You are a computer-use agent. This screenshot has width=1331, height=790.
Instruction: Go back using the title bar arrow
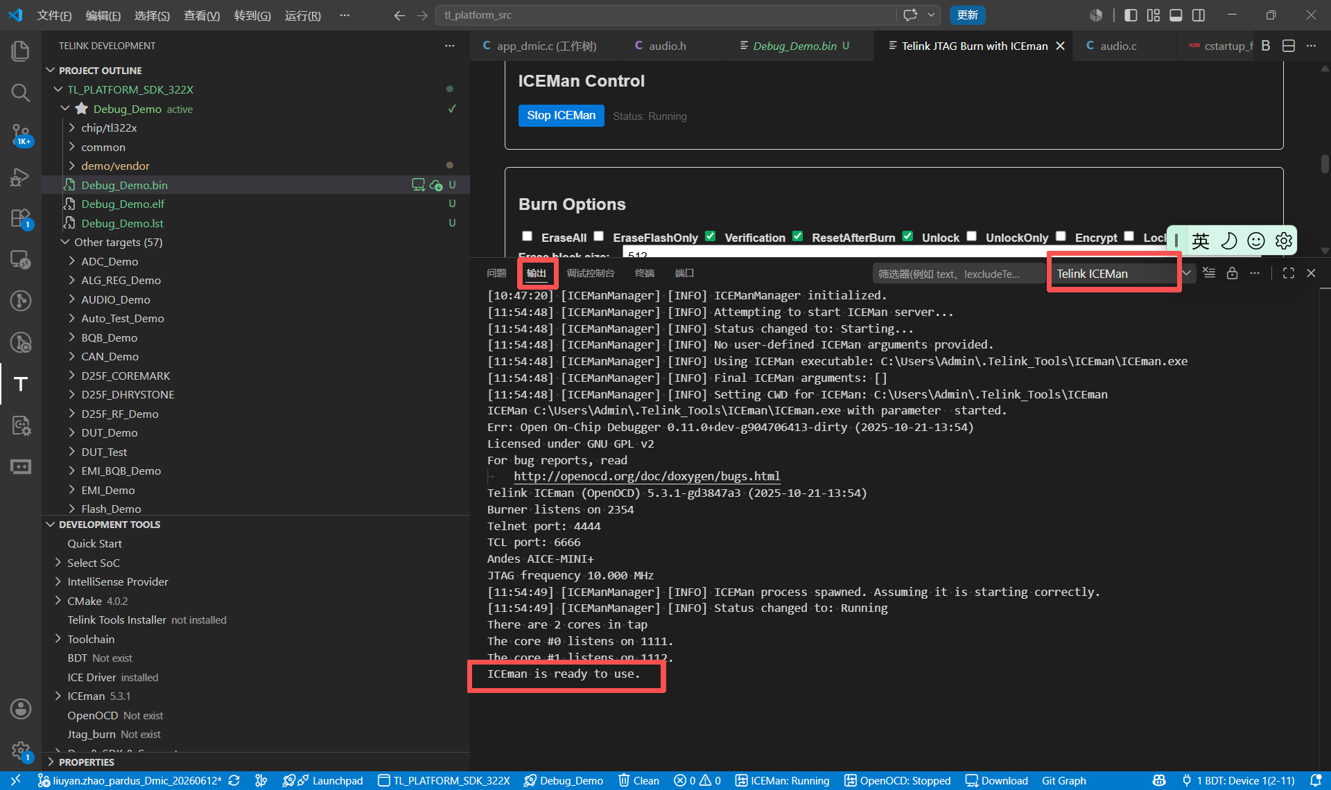click(x=399, y=15)
